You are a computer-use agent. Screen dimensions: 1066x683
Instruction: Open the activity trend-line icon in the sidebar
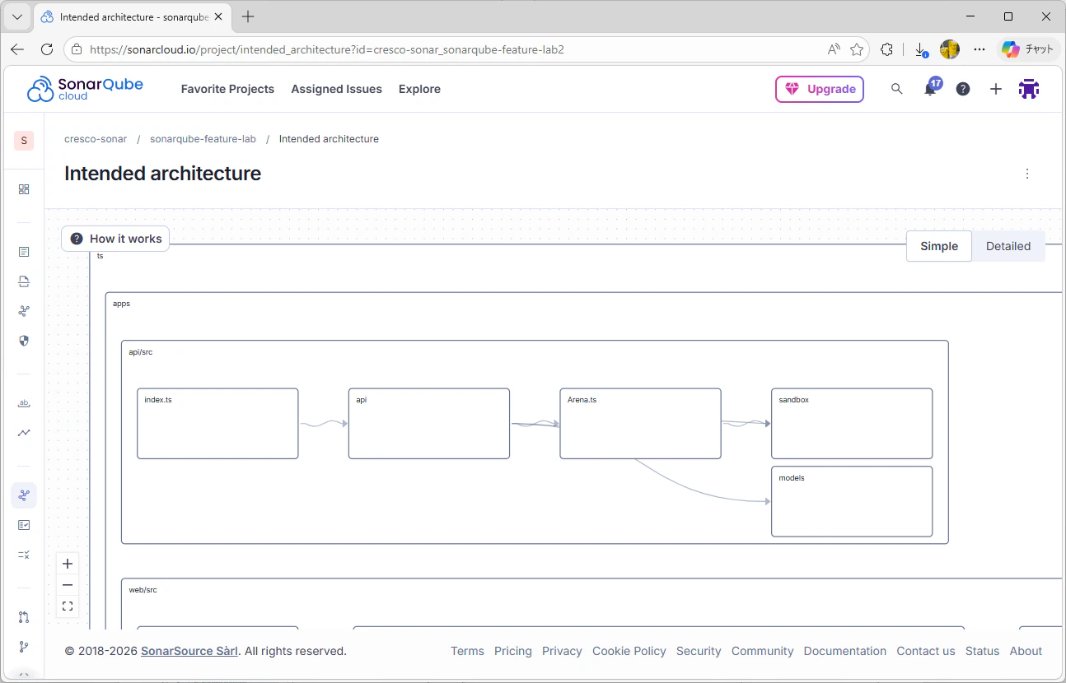(24, 433)
